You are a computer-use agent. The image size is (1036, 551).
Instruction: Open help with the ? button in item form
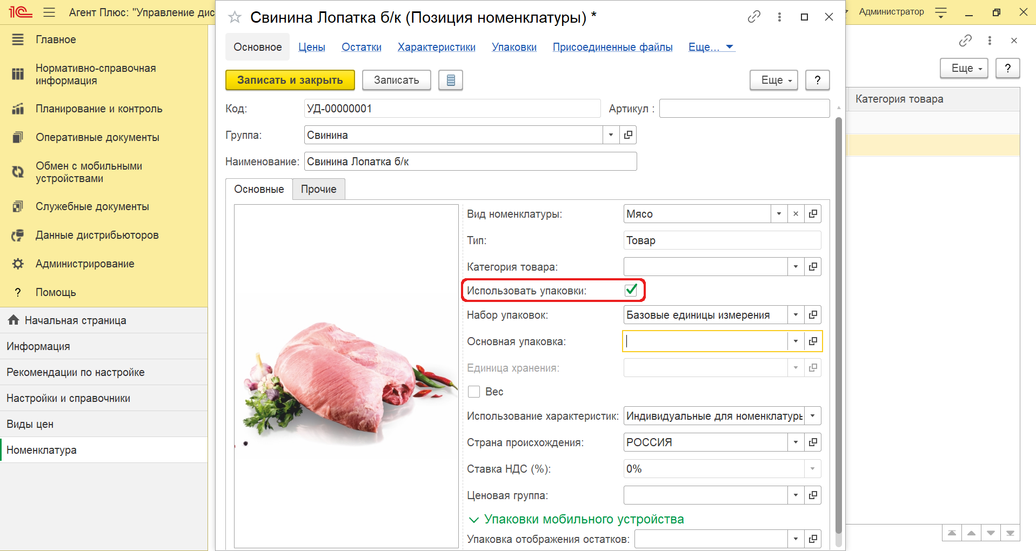(817, 80)
